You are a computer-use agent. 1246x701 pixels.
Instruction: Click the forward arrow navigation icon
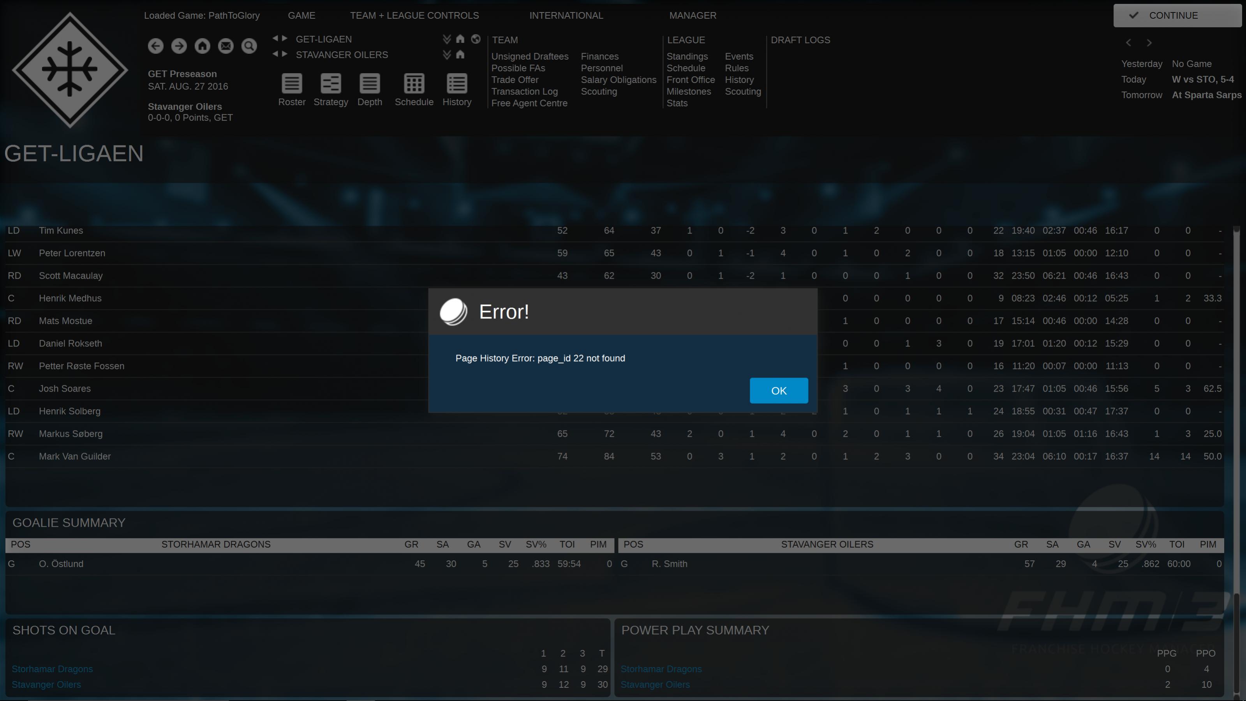(x=179, y=46)
